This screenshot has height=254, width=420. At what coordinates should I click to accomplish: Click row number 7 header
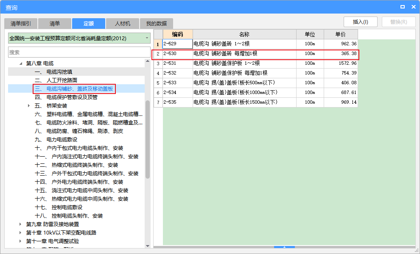pyautogui.click(x=158, y=102)
